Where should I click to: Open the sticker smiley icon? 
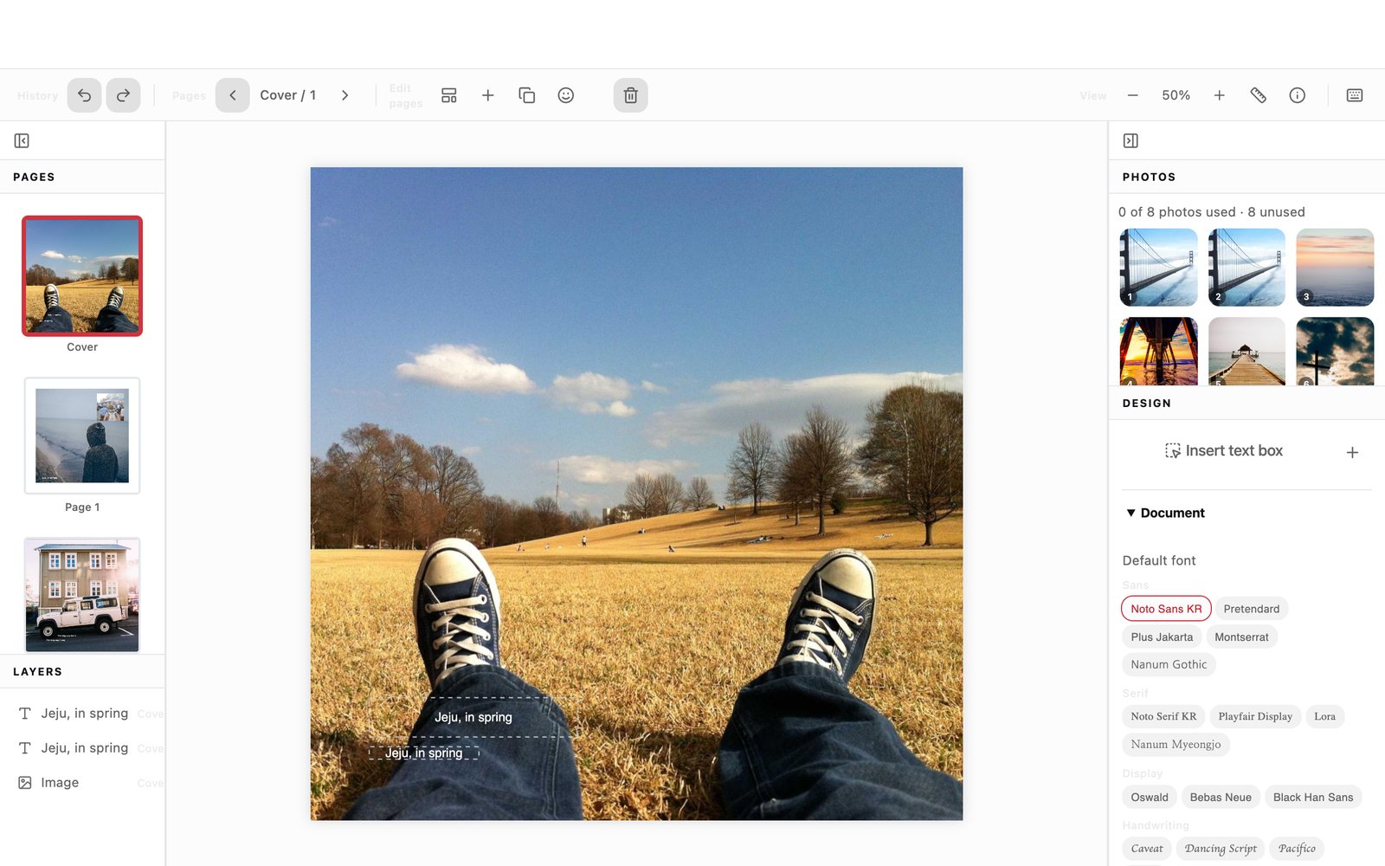[x=565, y=95]
